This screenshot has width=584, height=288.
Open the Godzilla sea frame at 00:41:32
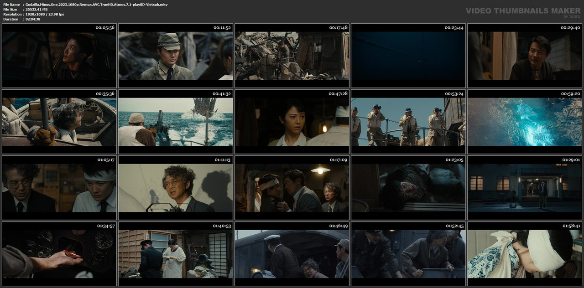pyautogui.click(x=176, y=122)
